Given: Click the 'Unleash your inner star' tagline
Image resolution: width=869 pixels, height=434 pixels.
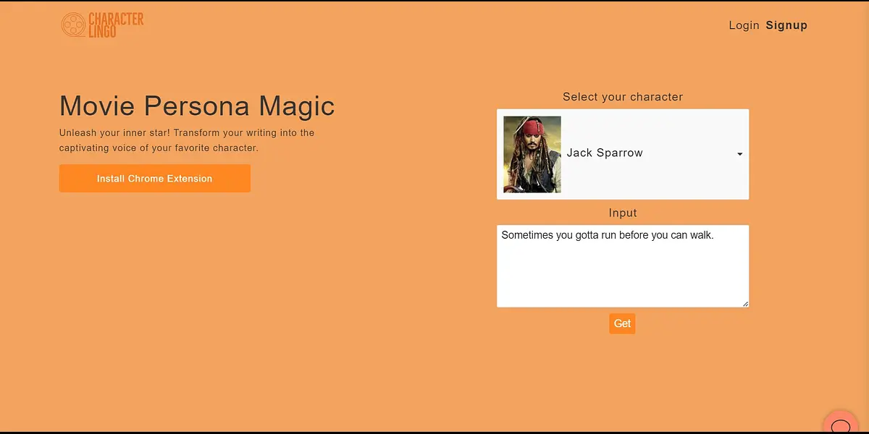Looking at the screenshot, I should point(187,133).
